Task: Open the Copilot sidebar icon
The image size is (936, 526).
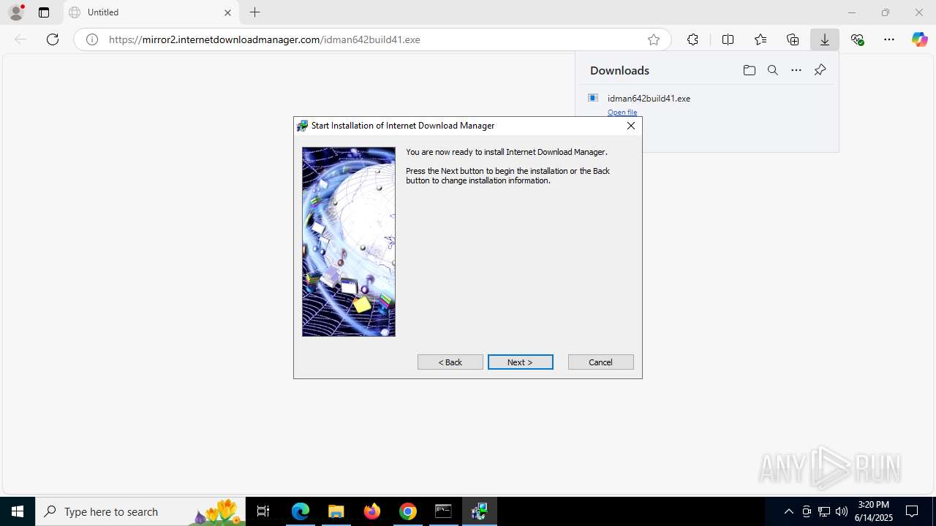Action: (919, 39)
